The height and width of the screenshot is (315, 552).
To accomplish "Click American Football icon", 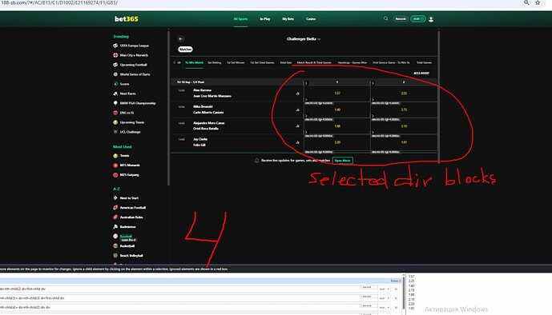I will click(x=115, y=208).
